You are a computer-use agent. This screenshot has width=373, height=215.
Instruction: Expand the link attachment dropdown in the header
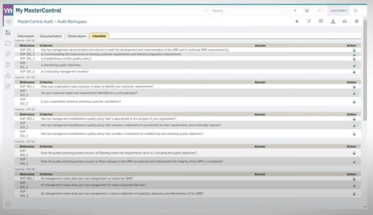point(320,10)
